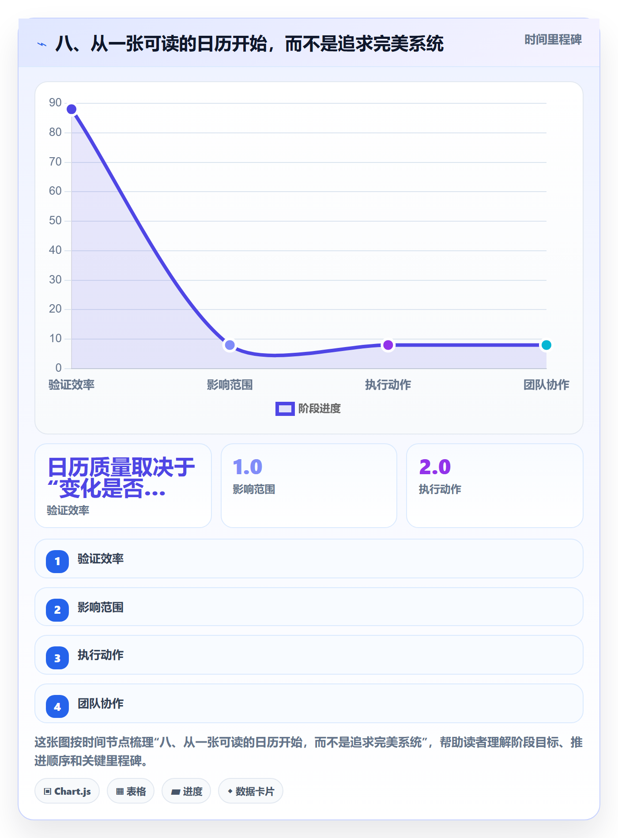Select the 验证效率 data point on the chart

pyautogui.click(x=72, y=109)
